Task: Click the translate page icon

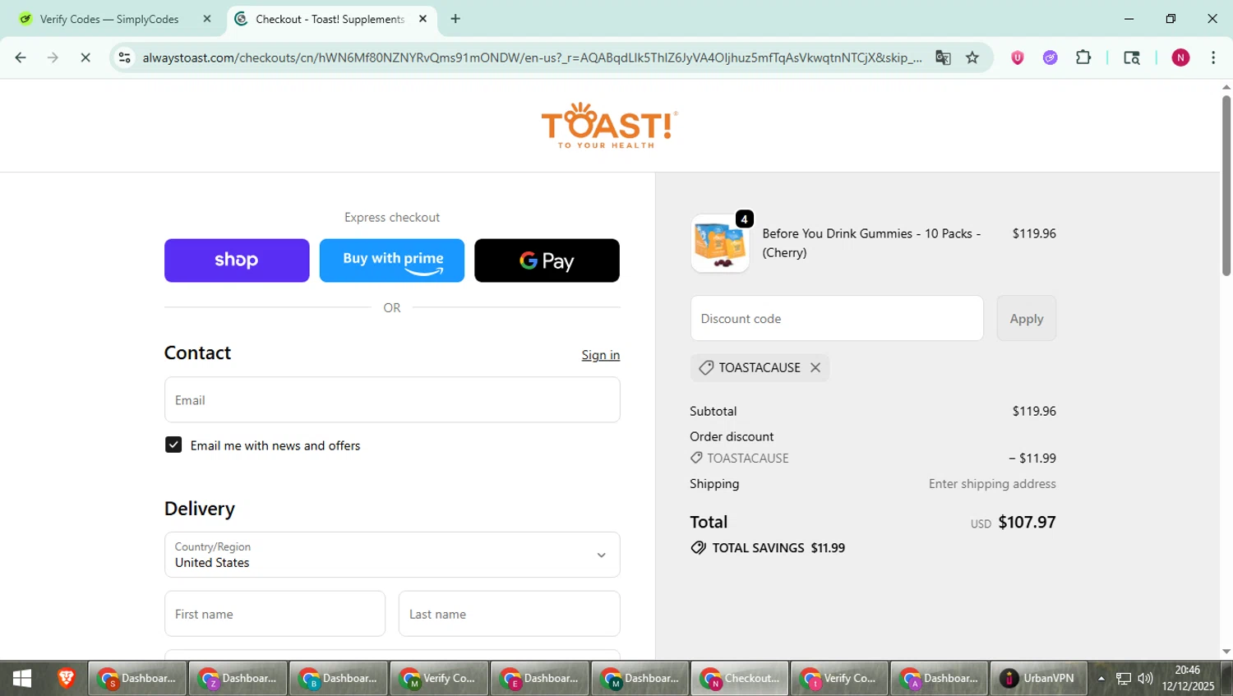Action: (x=943, y=58)
